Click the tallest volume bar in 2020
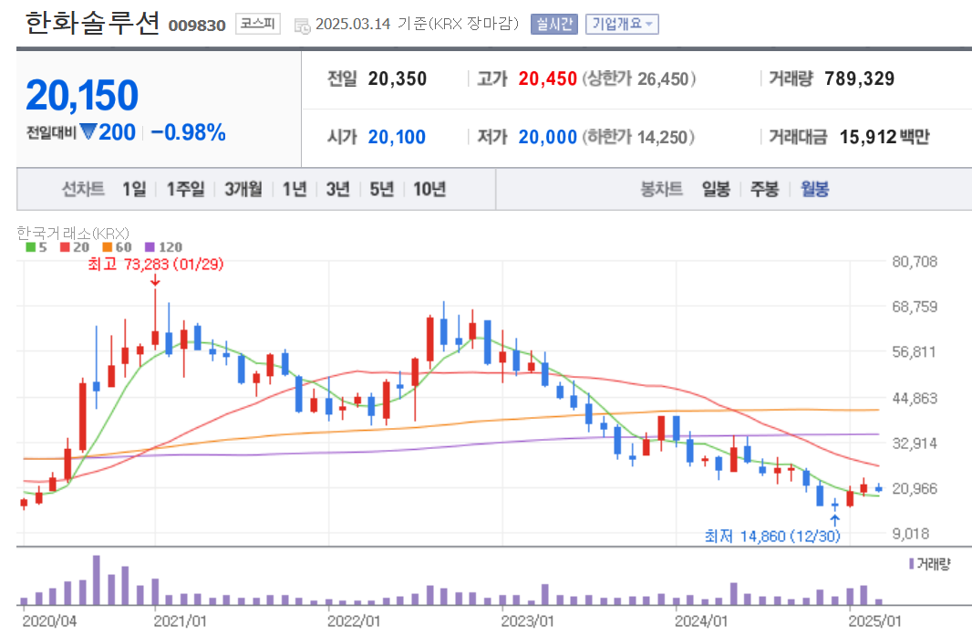 (96, 580)
